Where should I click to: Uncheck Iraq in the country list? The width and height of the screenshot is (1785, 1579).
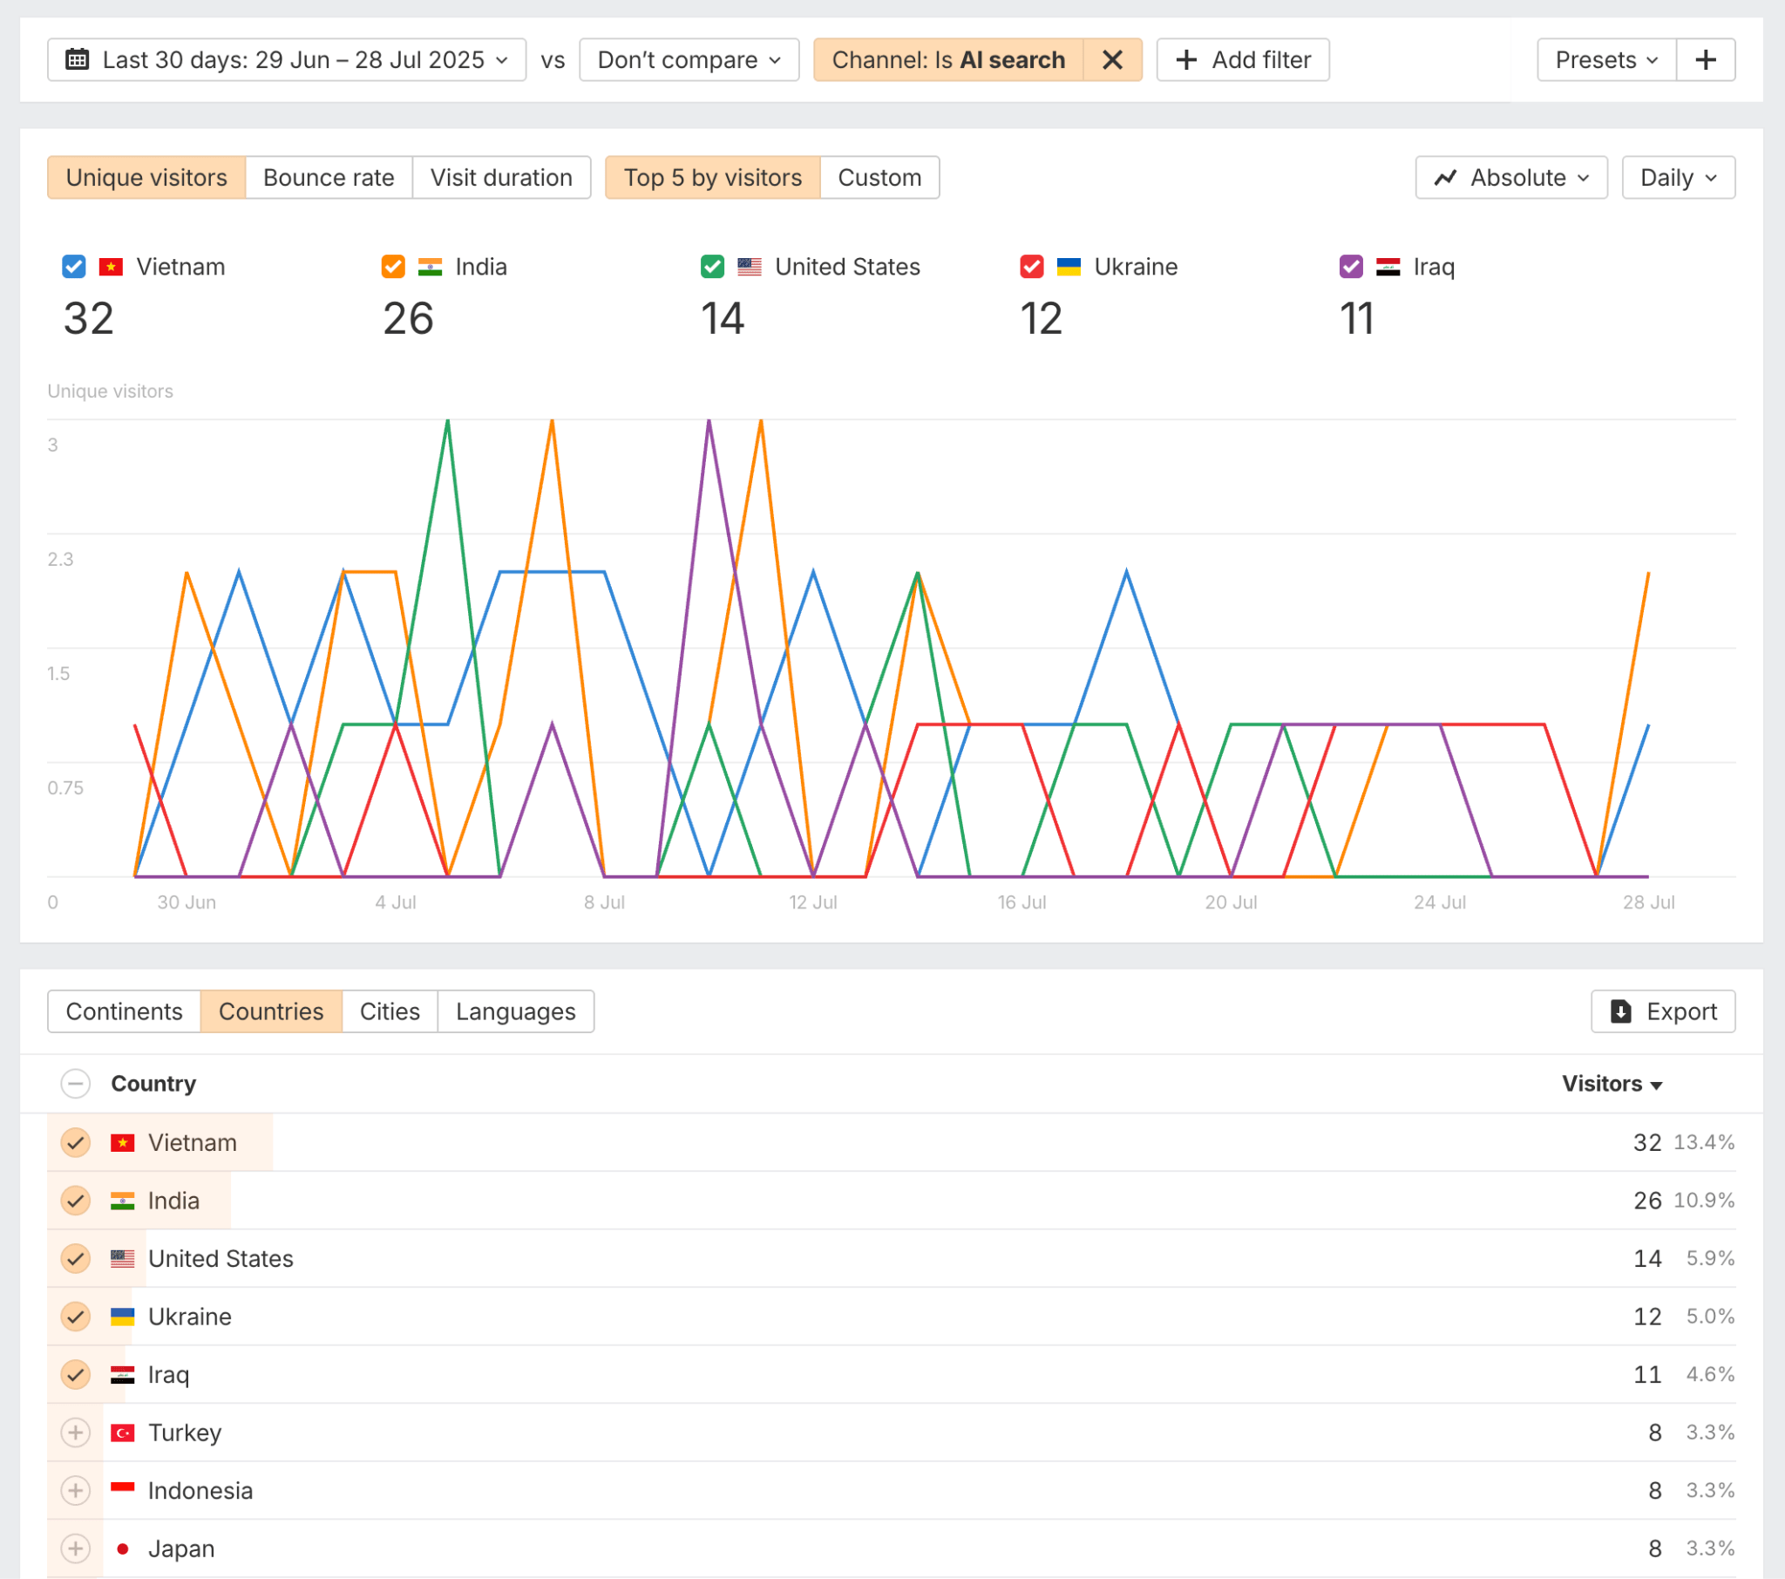tap(75, 1374)
